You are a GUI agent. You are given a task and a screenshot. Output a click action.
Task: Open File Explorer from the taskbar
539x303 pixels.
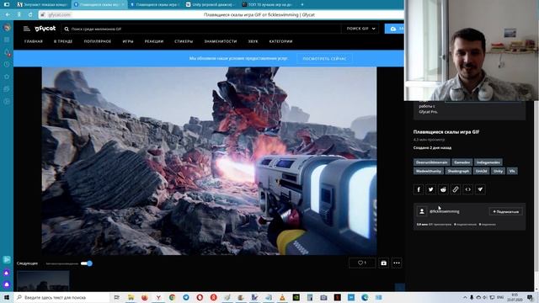click(x=131, y=297)
